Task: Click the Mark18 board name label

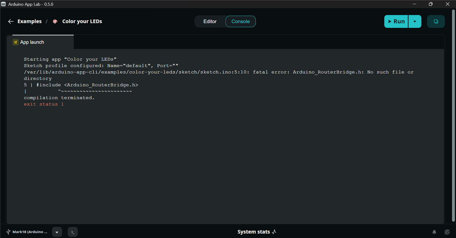Action: click(x=30, y=232)
